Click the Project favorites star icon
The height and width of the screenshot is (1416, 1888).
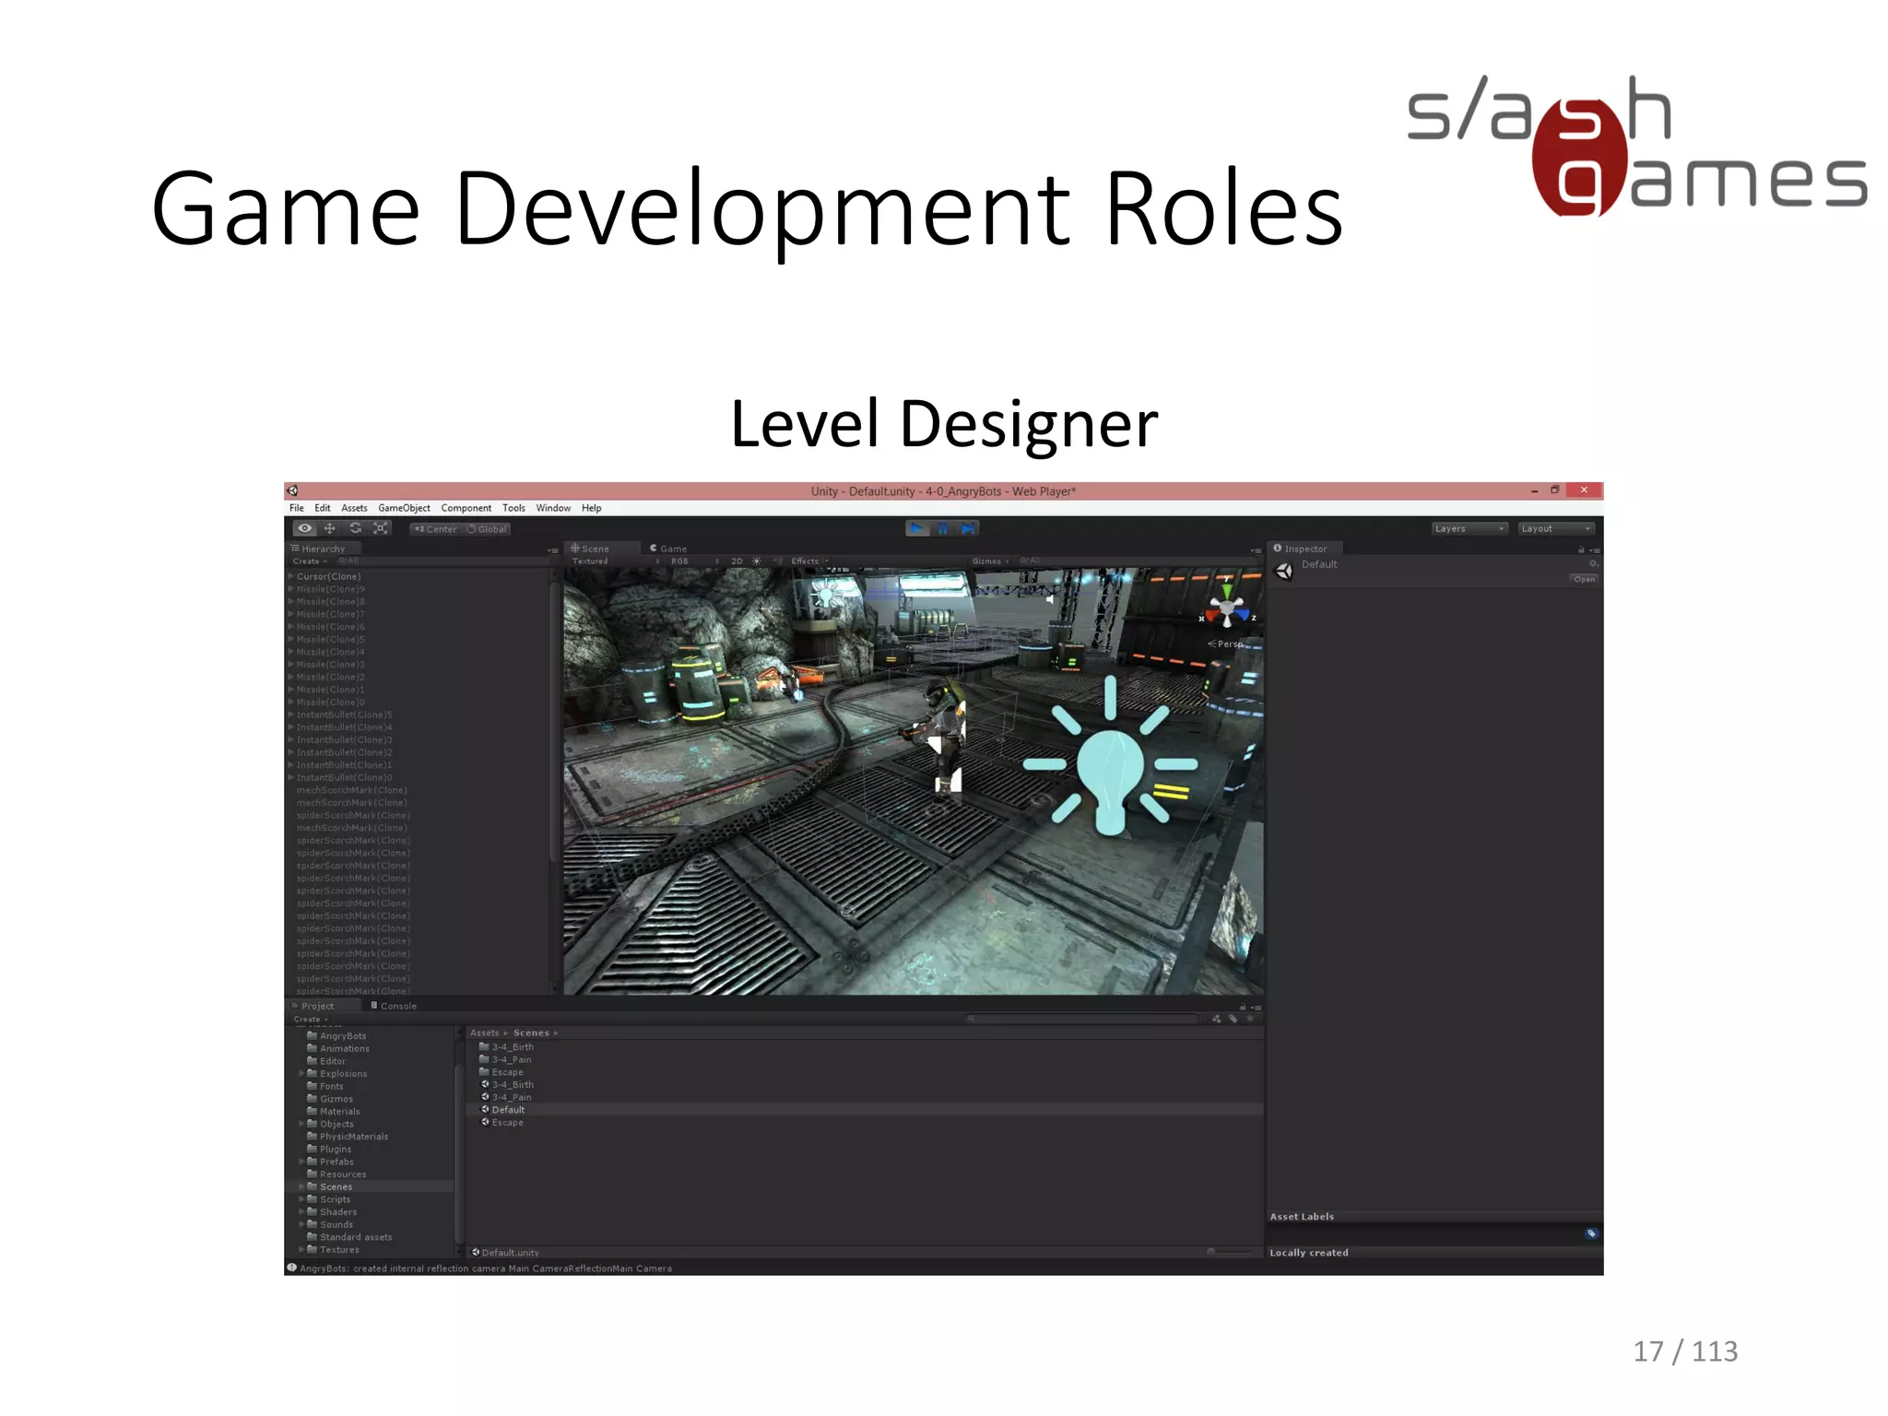pos(1250,1019)
